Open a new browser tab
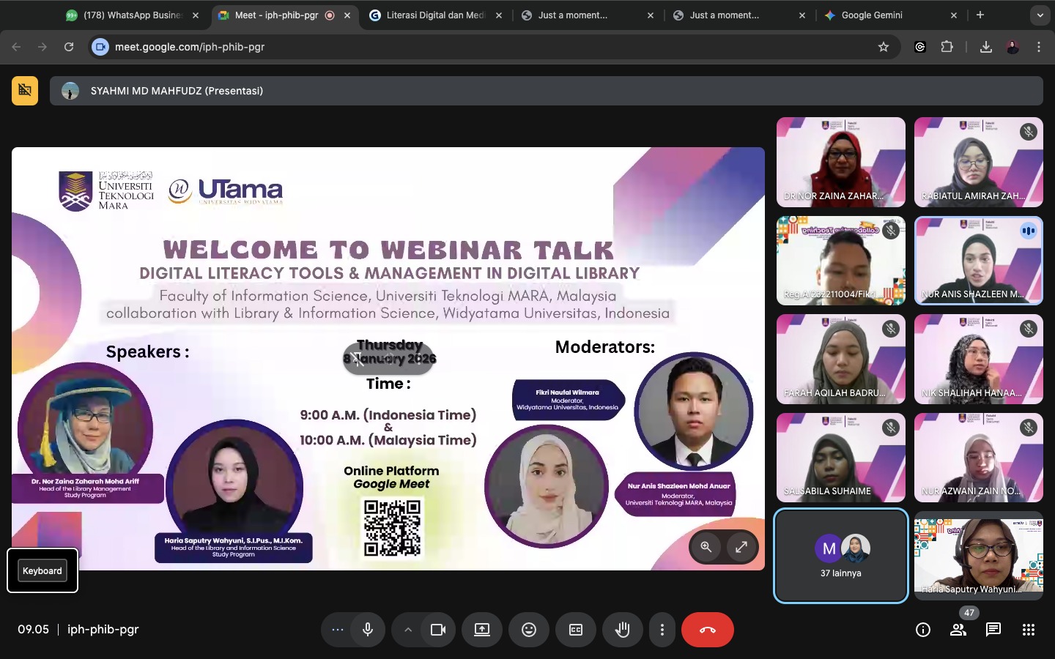The image size is (1055, 659). tap(980, 15)
